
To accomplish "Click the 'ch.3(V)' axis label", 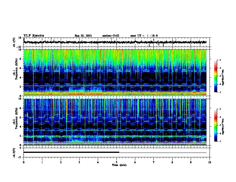I will tap(14, 153).
